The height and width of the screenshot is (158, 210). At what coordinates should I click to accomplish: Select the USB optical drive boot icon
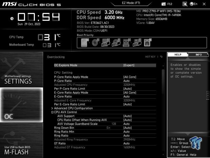pyautogui.click(x=116, y=42)
